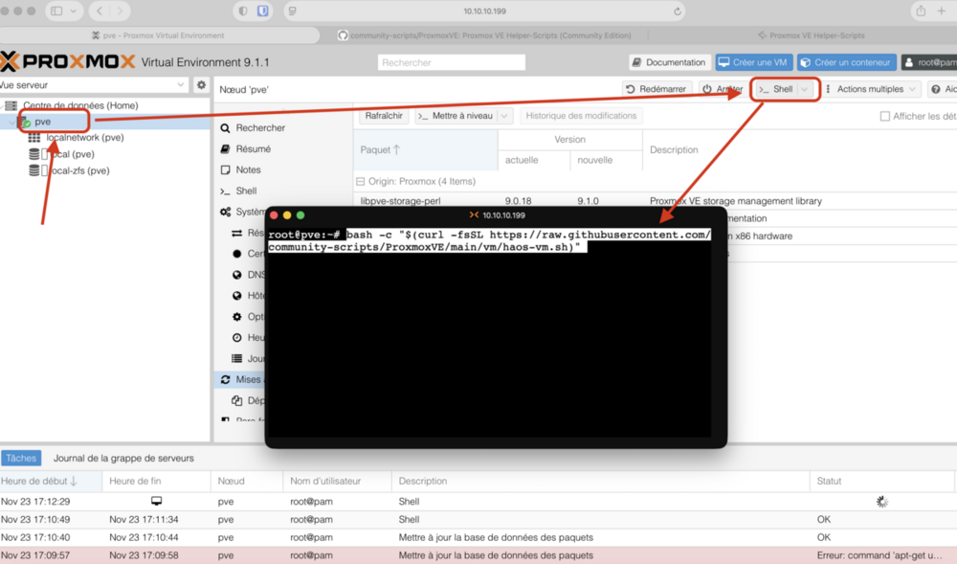Click the Heure de fin column header
Image resolution: width=957 pixels, height=564 pixels.
[x=156, y=481]
